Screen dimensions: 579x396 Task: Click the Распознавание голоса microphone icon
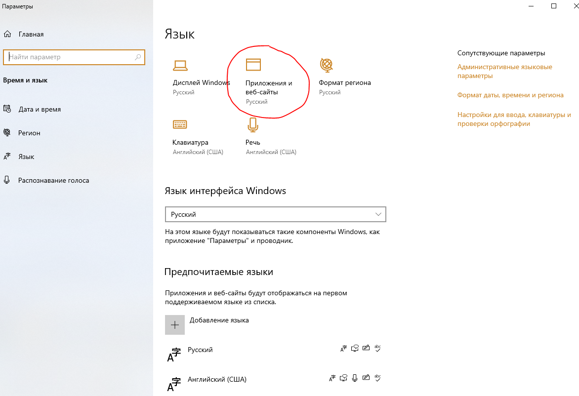tap(6, 180)
